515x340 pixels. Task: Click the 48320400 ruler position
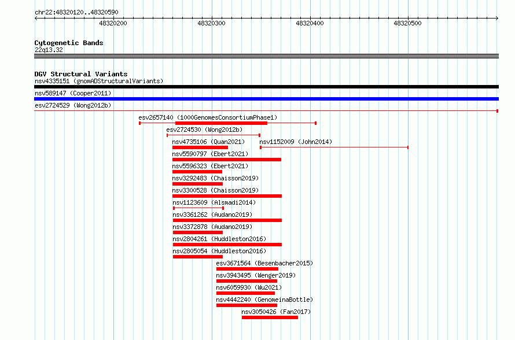click(x=310, y=23)
